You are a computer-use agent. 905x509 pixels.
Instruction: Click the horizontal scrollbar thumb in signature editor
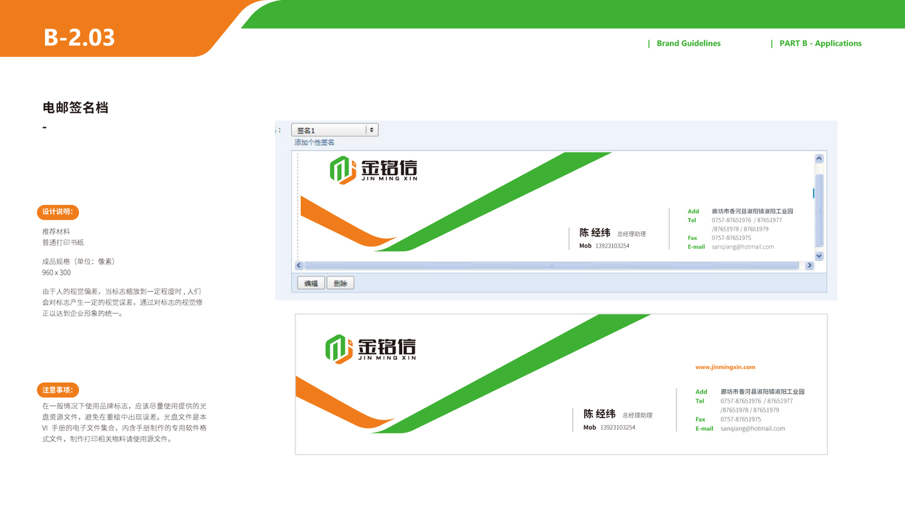point(551,265)
